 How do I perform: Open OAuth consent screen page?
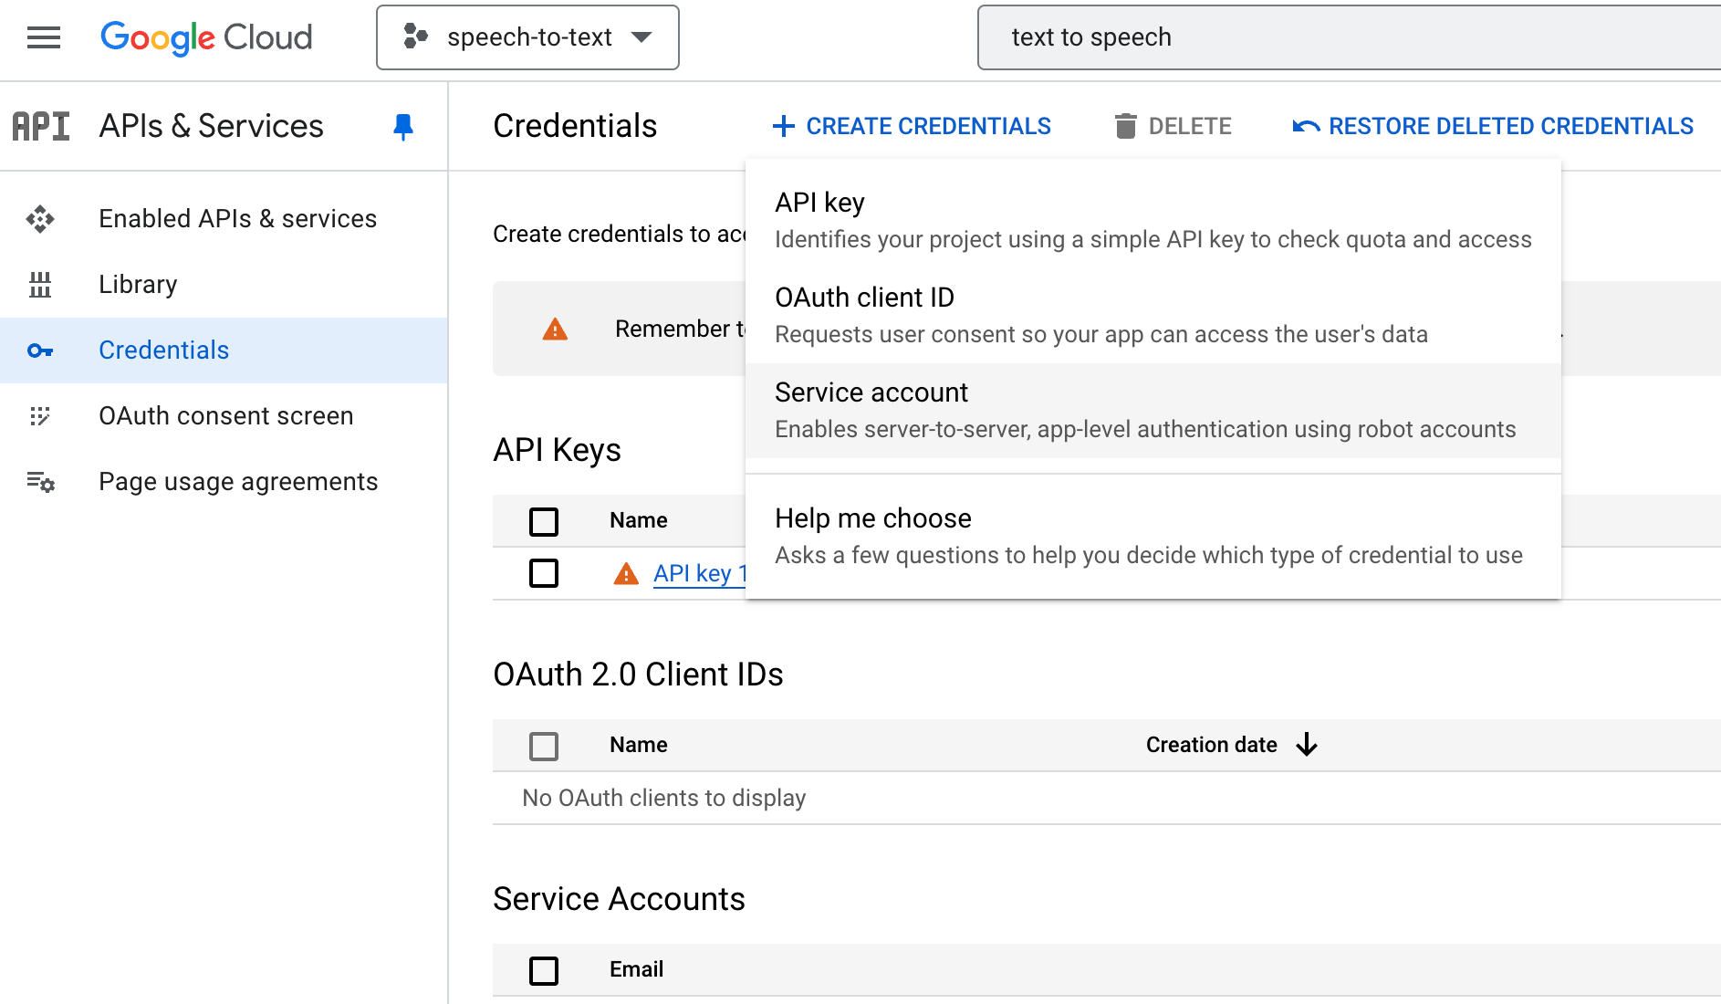[x=225, y=416]
